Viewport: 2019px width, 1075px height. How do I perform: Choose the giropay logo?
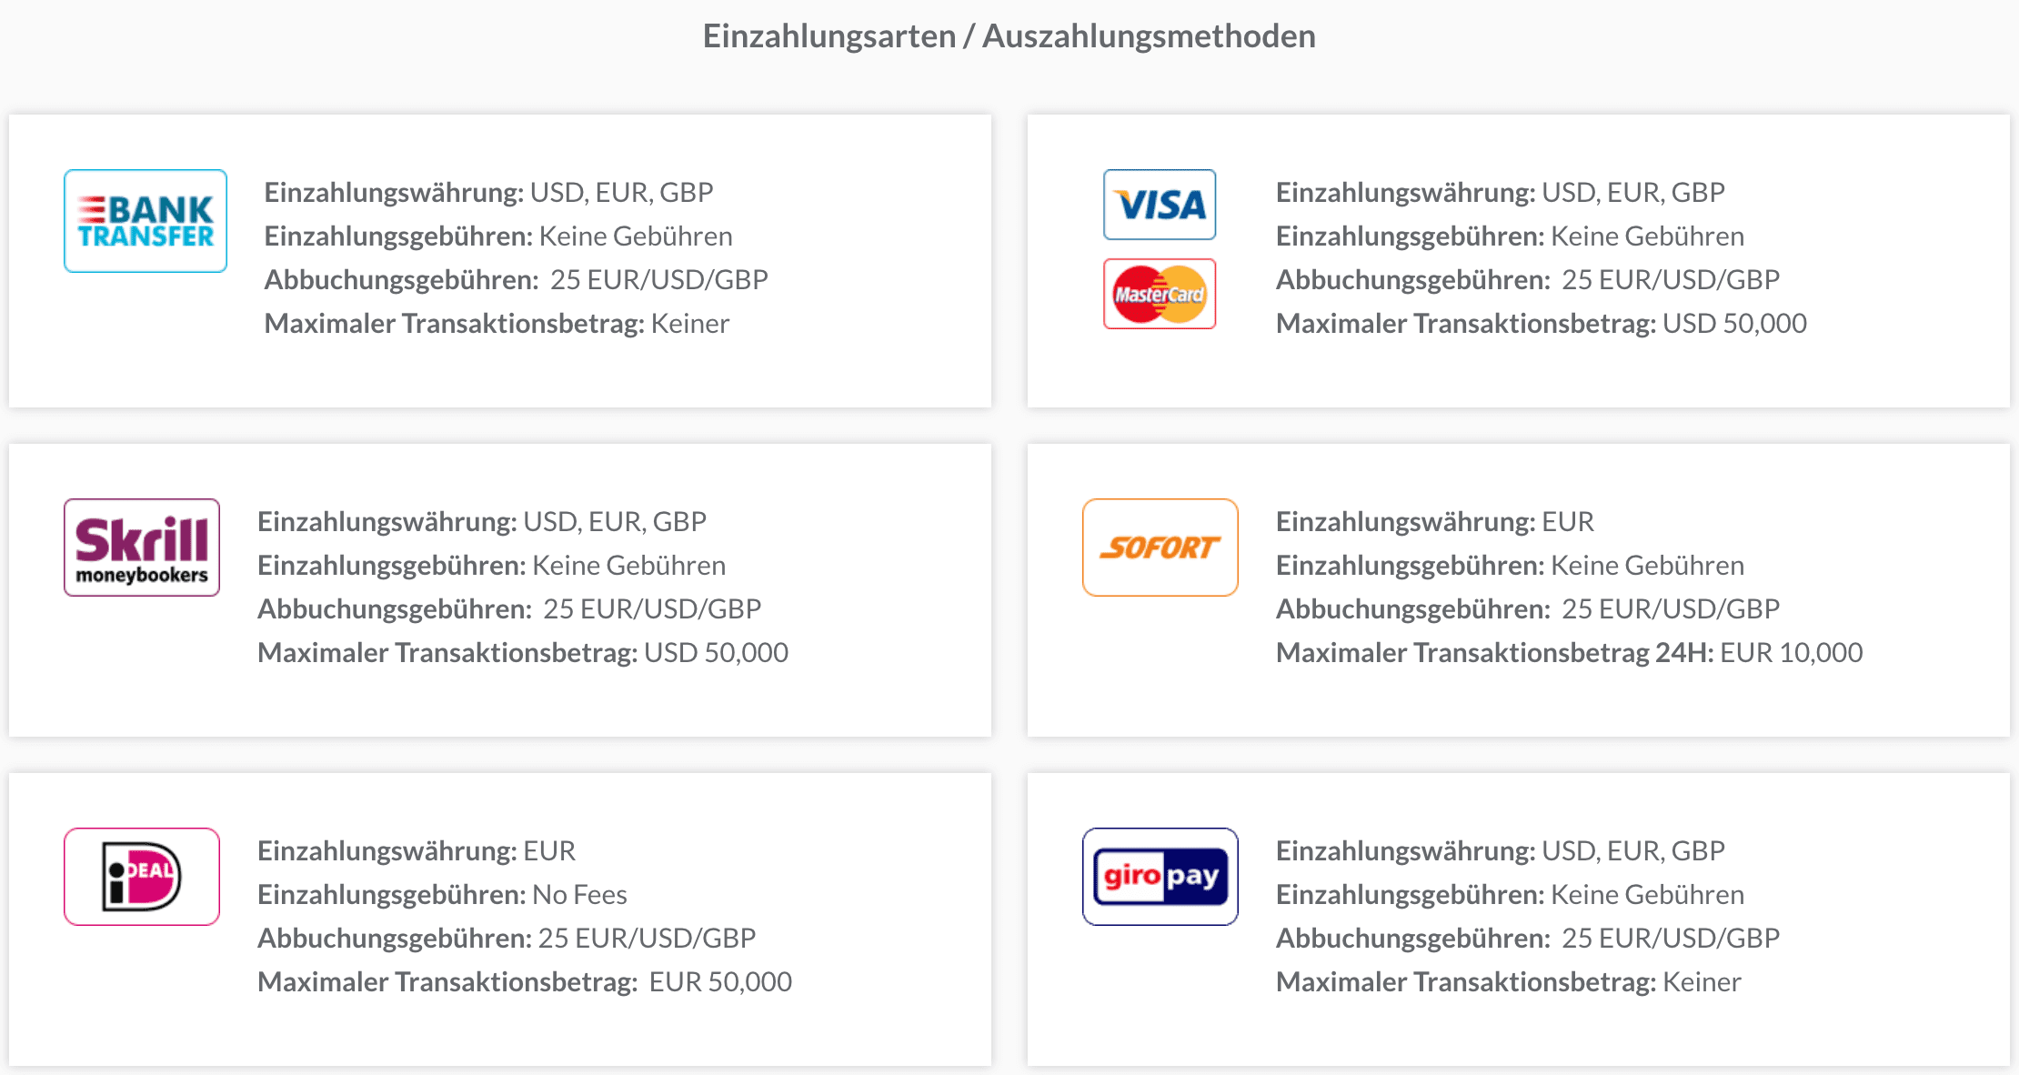point(1160,877)
